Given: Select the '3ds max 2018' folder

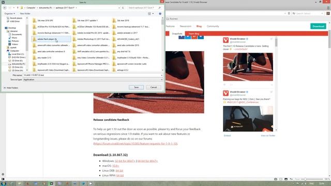Looking at the screenshot, I should 123,21.
